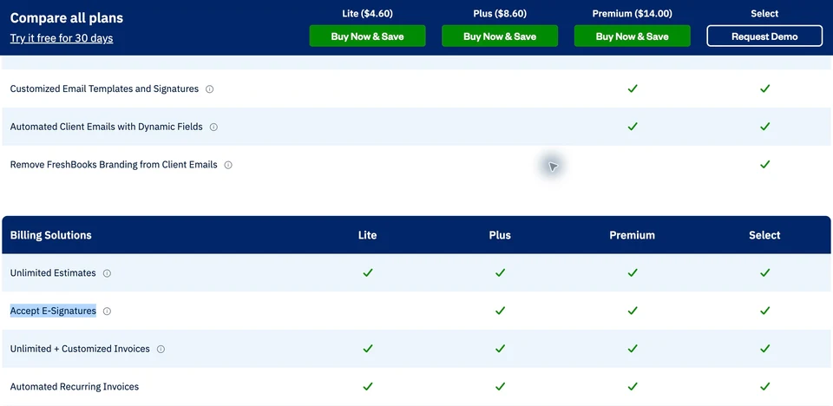833x406 pixels.
Task: Click info icon beside Remove FreshBooks Branding
Action: [x=228, y=166]
